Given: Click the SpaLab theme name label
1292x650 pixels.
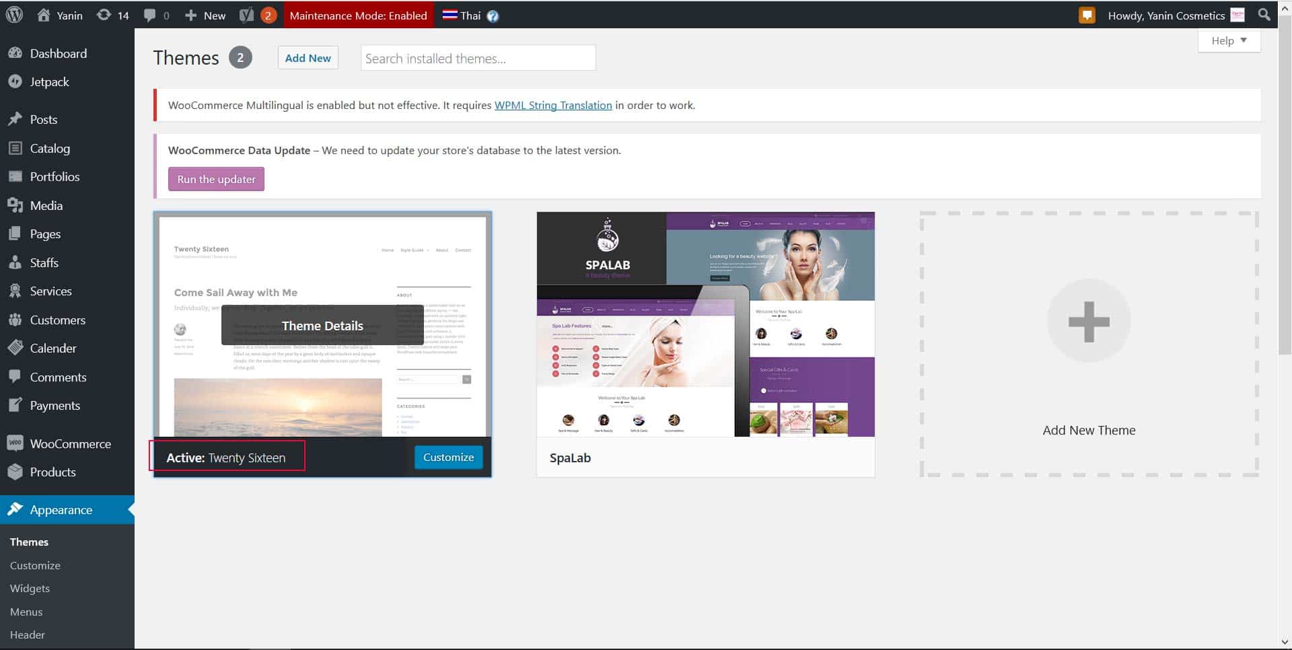Looking at the screenshot, I should point(570,458).
